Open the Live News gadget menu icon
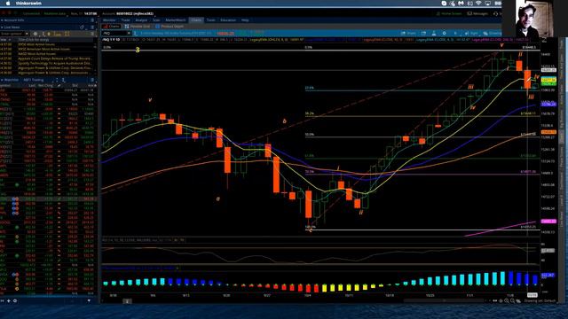Viewport: 568px width, 319px height. click(92, 27)
